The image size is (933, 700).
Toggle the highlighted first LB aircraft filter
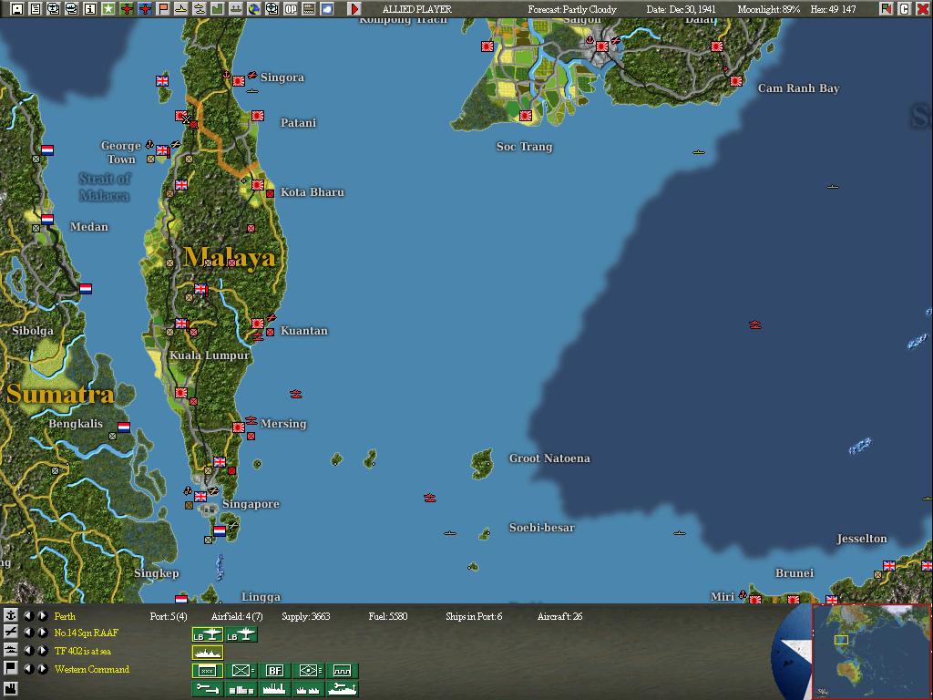tap(207, 635)
